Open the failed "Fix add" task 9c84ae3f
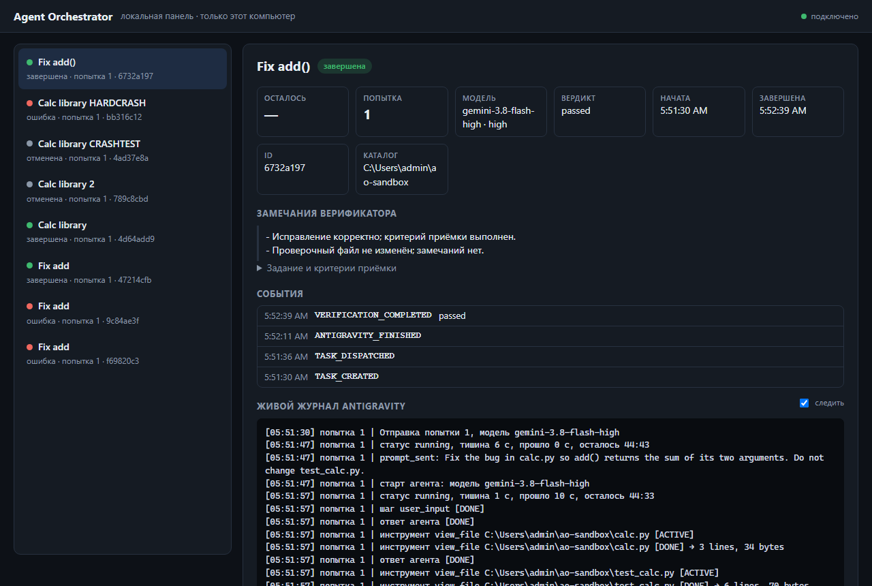The width and height of the screenshot is (872, 586). click(x=123, y=313)
